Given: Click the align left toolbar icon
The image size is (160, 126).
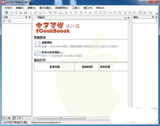Looking at the screenshot, I should 66,12.
